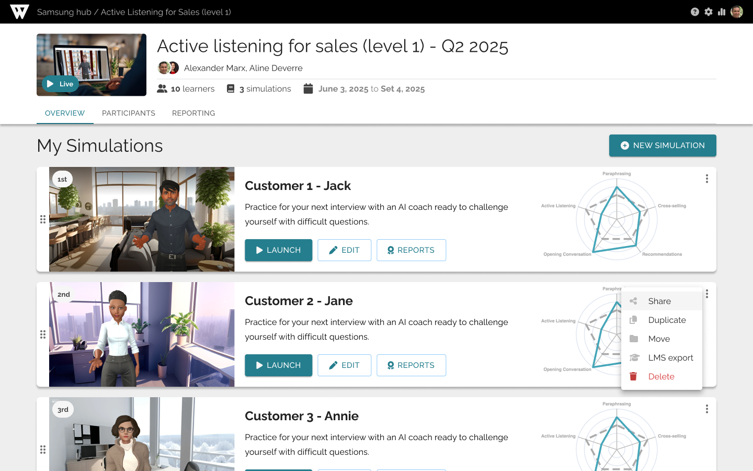Click the user profile avatar
The image size is (753, 471).
click(x=737, y=12)
